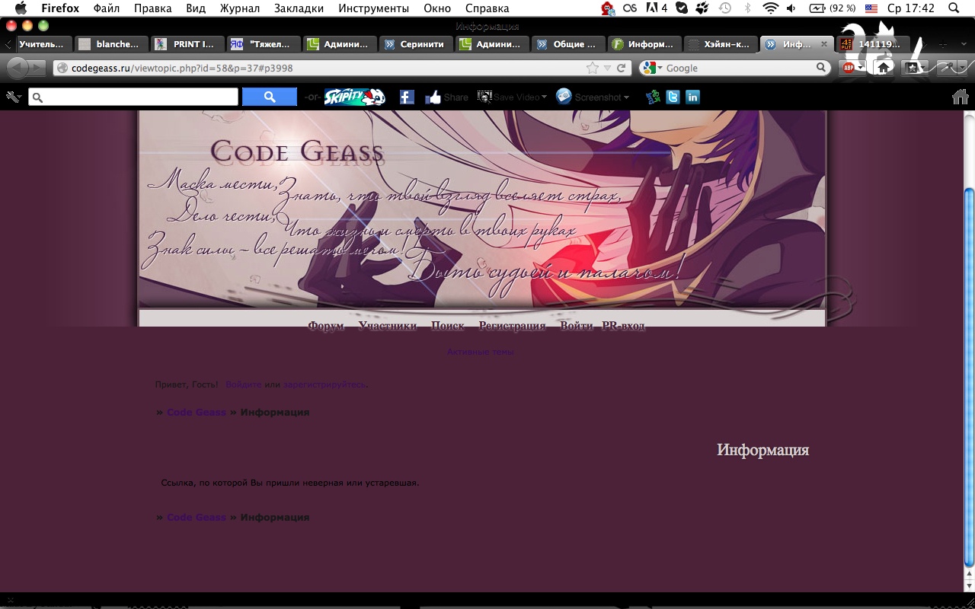Image resolution: width=975 pixels, height=609 pixels.
Task: Click the navigation bar Home button
Action: pyautogui.click(x=883, y=68)
